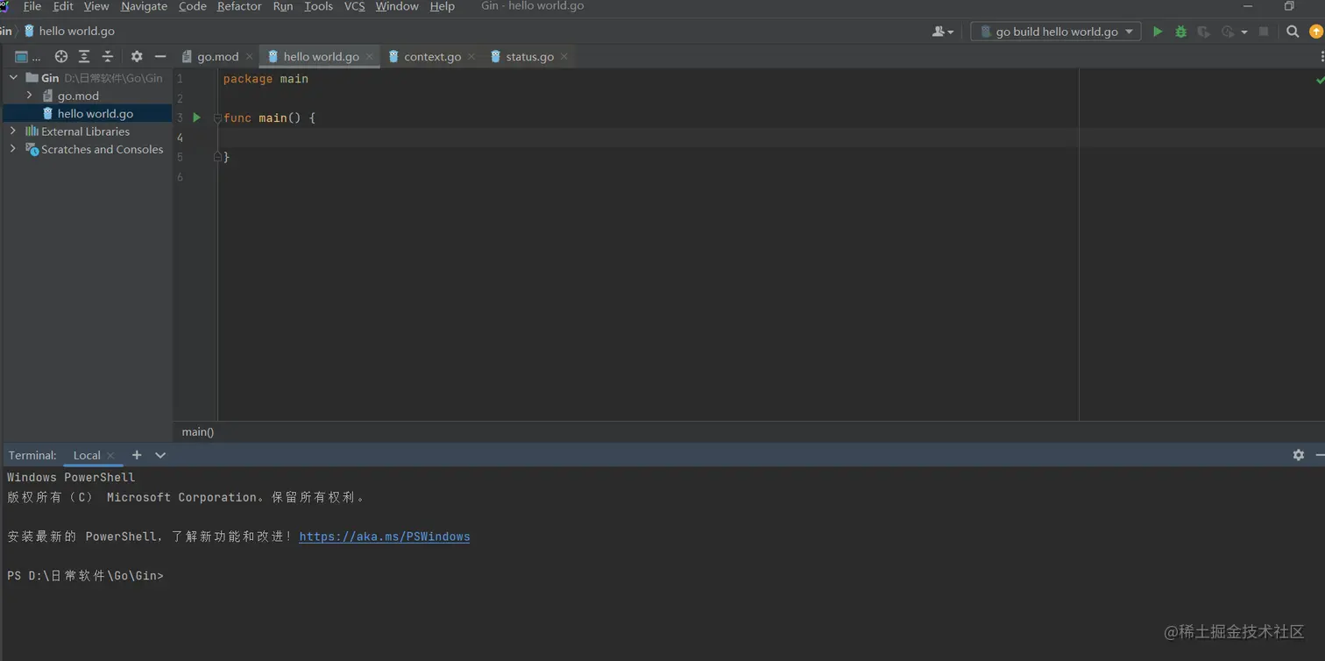Run main function from gutter arrow

pos(196,117)
